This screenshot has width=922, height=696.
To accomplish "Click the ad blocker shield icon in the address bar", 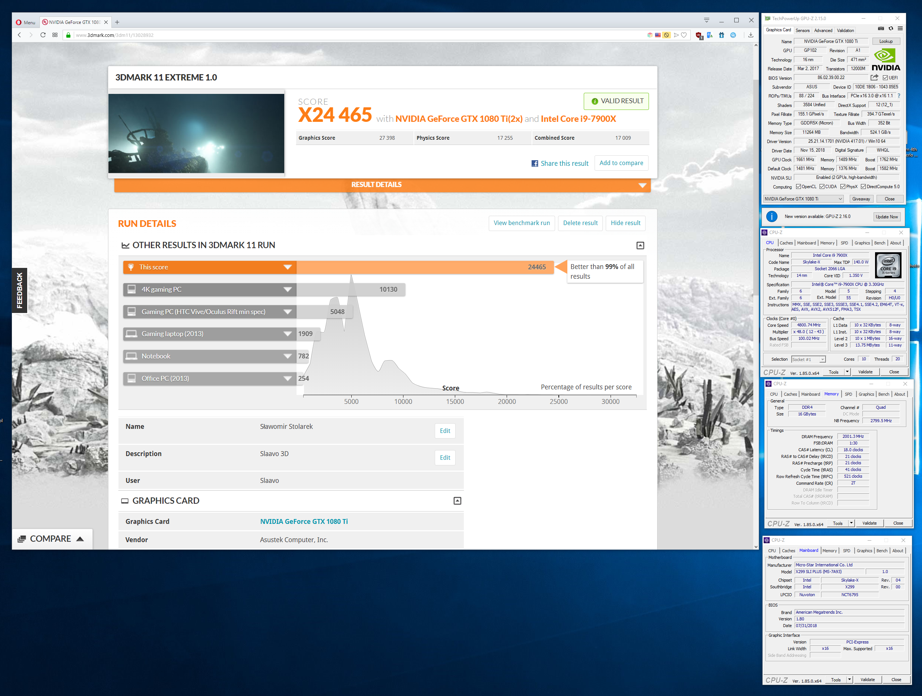I will (666, 35).
